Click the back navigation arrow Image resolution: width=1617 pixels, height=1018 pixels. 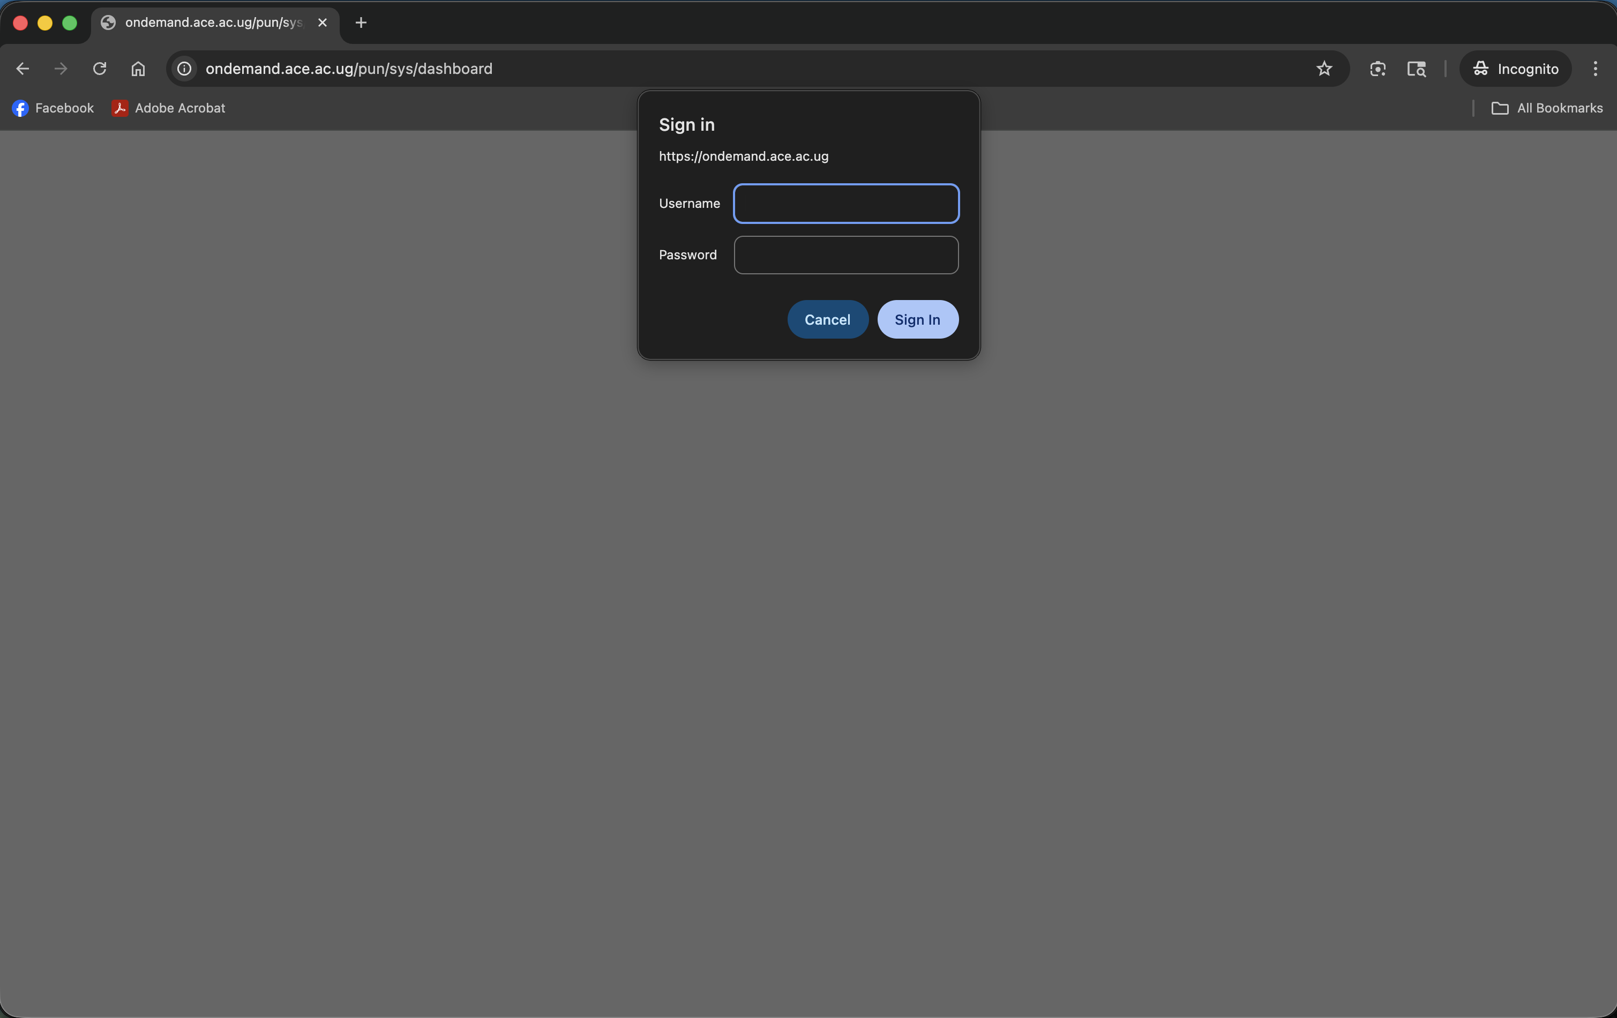pos(22,69)
